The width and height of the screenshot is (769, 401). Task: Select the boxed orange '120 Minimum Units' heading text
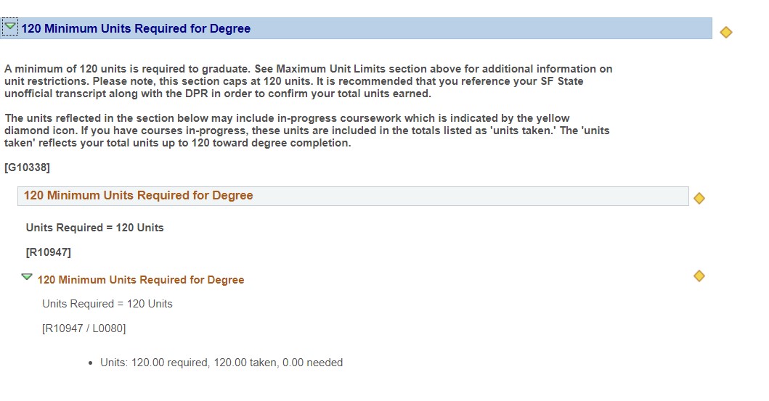(138, 195)
